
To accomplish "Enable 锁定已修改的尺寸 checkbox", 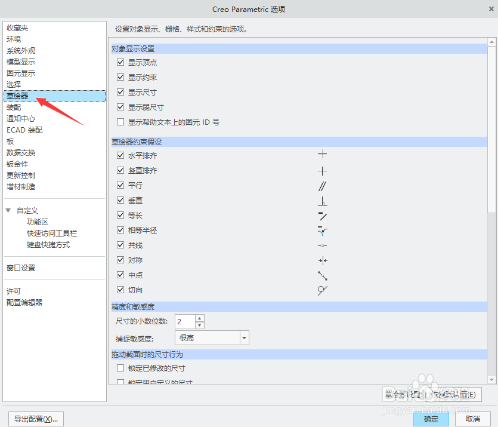I will point(120,368).
